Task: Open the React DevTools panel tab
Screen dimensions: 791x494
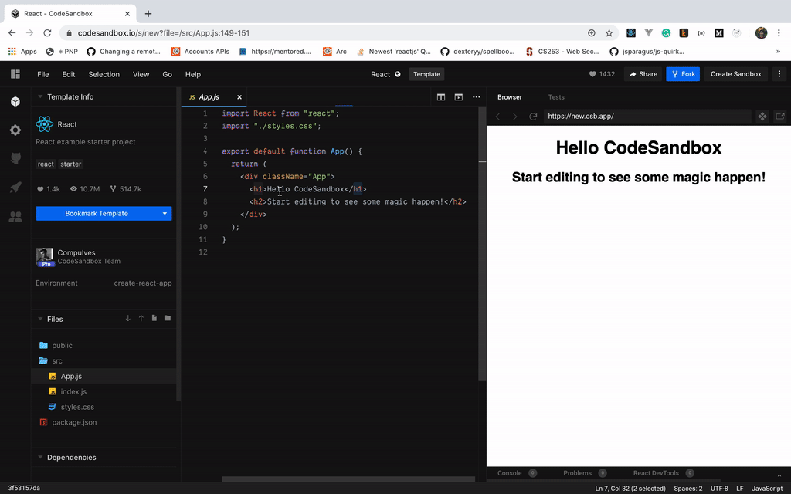Action: click(664, 473)
